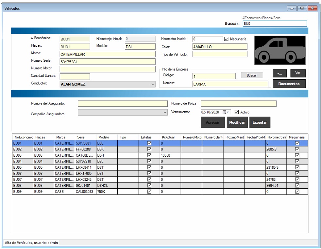Screen dimensions: 321x249
Task: Toggle Estatus checkbox in row BU06
Action: coord(149,173)
